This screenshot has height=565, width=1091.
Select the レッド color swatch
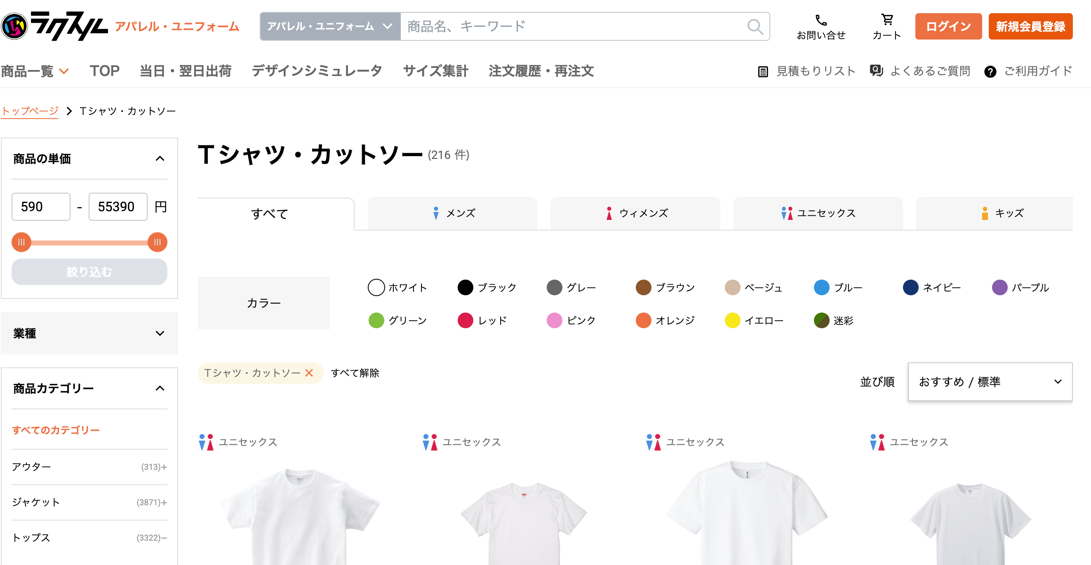[x=465, y=320]
